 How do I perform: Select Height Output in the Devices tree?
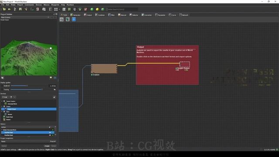point(29,109)
